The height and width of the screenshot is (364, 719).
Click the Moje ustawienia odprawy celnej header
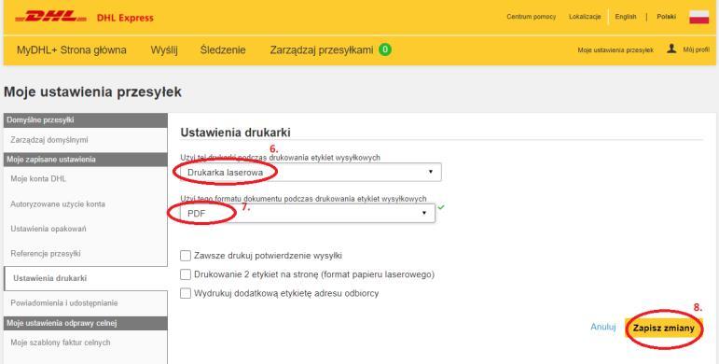coord(85,323)
